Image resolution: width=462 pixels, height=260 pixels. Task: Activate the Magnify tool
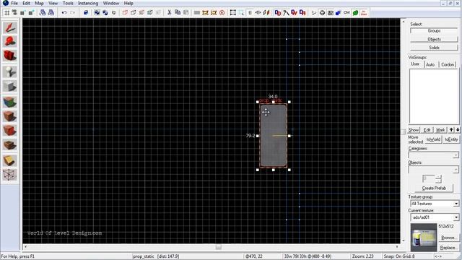click(10, 42)
